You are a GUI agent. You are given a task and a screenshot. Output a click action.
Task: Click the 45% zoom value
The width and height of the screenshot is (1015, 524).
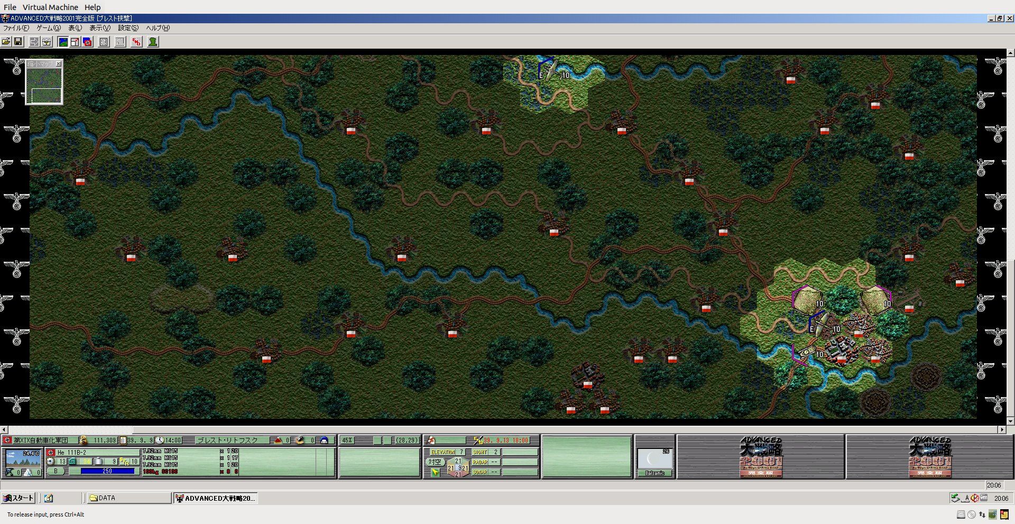(347, 440)
